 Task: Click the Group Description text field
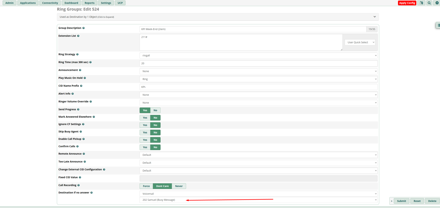point(253,29)
